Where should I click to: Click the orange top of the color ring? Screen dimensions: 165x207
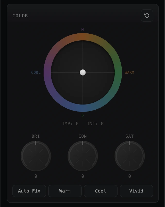[x=83, y=37]
